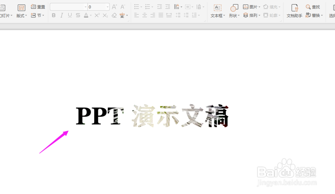Click the bulleted list icon
The image size is (335, 194).
(137, 7)
